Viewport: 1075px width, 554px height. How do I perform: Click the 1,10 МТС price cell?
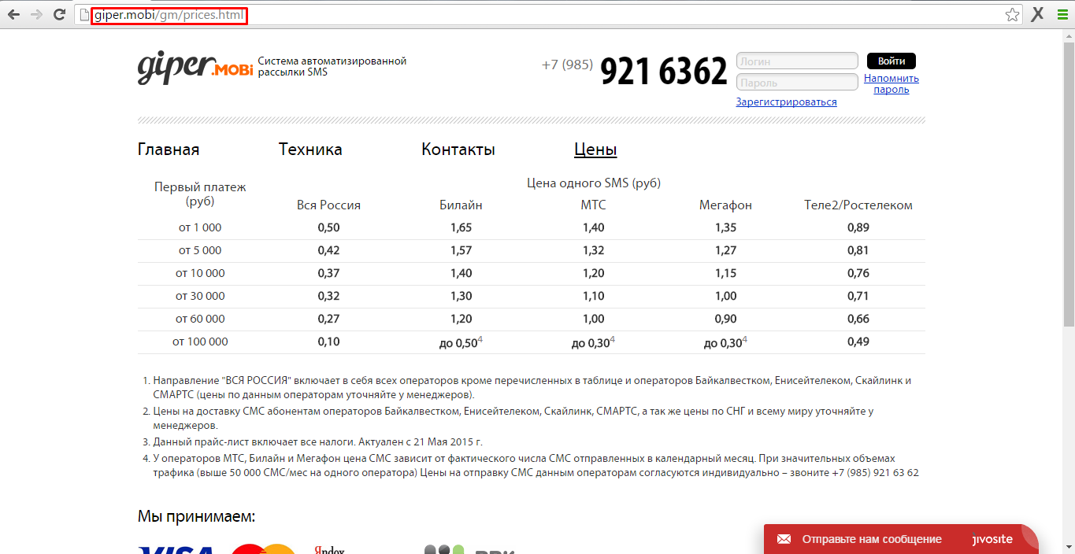594,296
